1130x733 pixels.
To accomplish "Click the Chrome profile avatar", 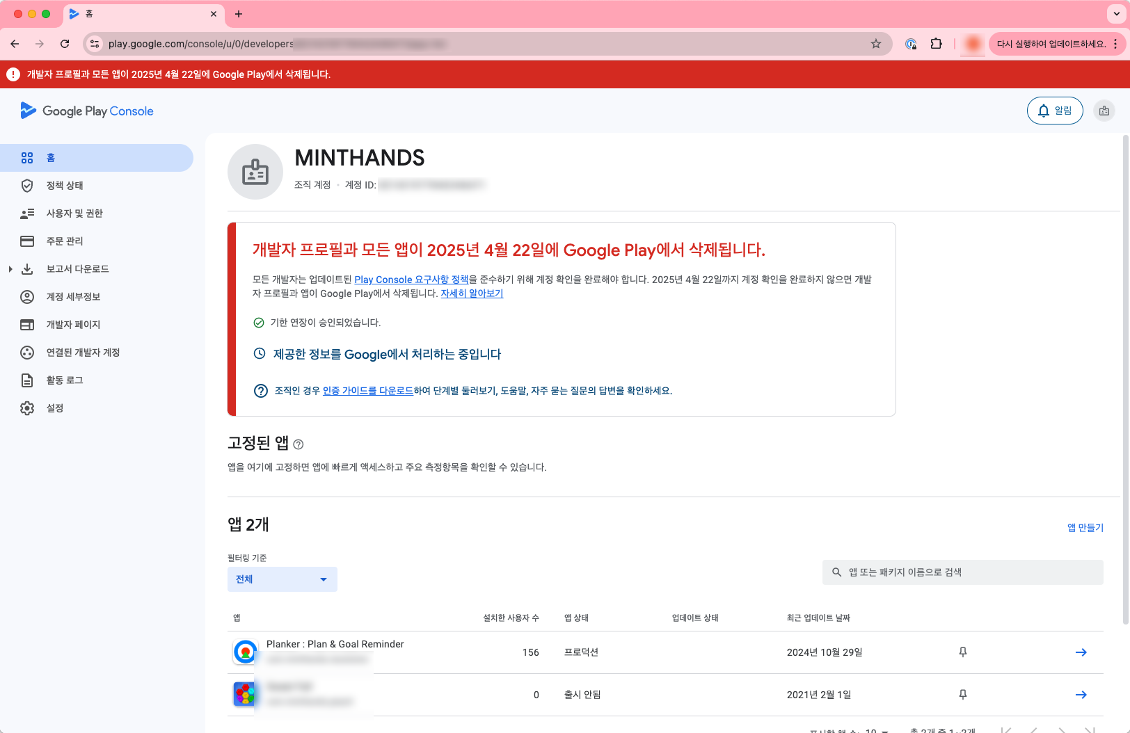I will (x=973, y=44).
